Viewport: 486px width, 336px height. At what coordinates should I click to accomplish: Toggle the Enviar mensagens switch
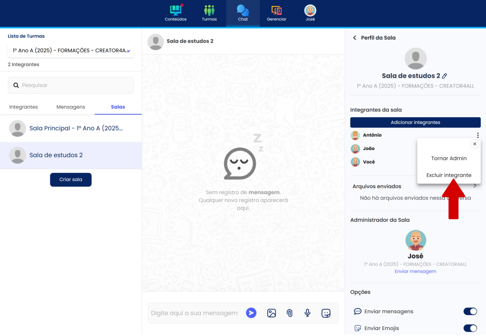pos(470,311)
